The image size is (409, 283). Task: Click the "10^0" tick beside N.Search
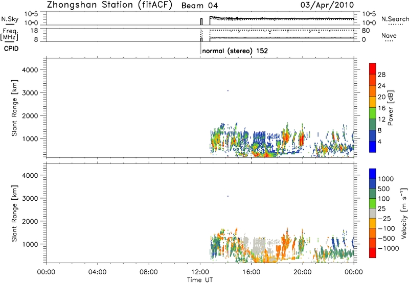tap(369, 23)
